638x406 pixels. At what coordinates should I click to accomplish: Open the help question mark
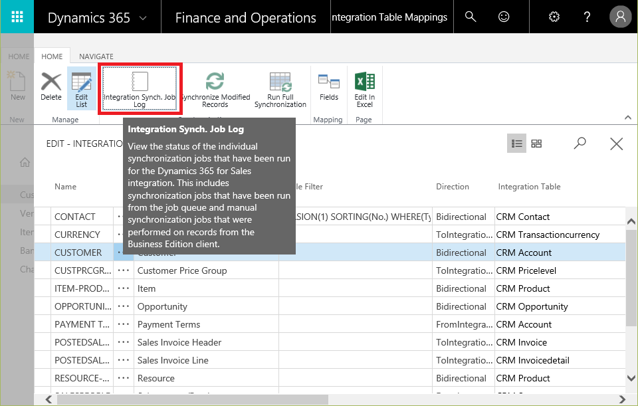[587, 17]
